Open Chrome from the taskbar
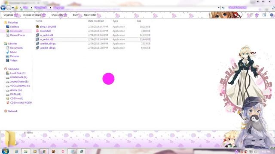275x154 pixels. 44,151
